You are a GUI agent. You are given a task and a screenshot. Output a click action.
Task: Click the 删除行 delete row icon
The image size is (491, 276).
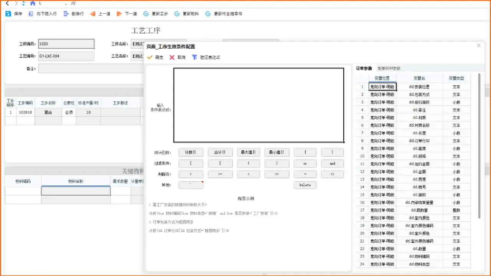pos(66,14)
